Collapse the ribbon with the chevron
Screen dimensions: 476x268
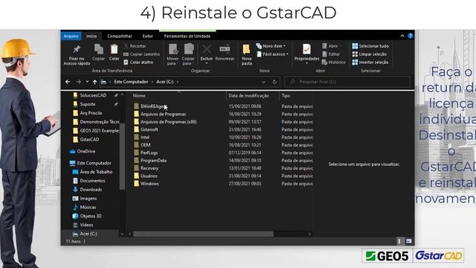[402, 36]
